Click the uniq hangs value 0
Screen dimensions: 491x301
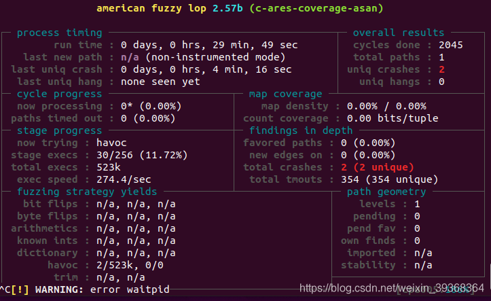point(441,82)
